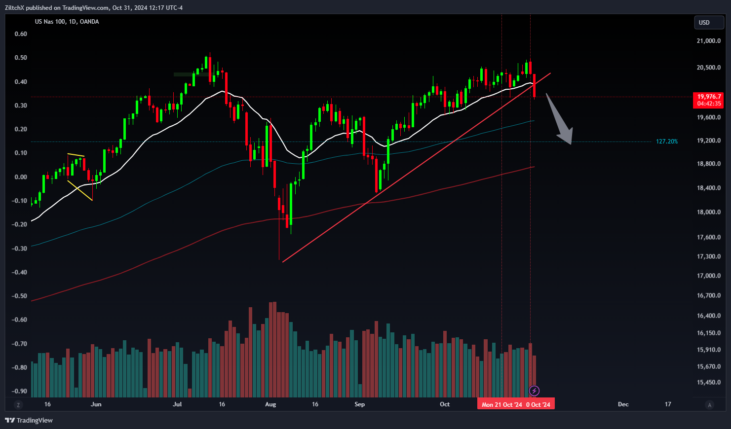731x429 pixels.
Task: Click the Mon 21 Oct '24 date marker
Action: point(501,404)
